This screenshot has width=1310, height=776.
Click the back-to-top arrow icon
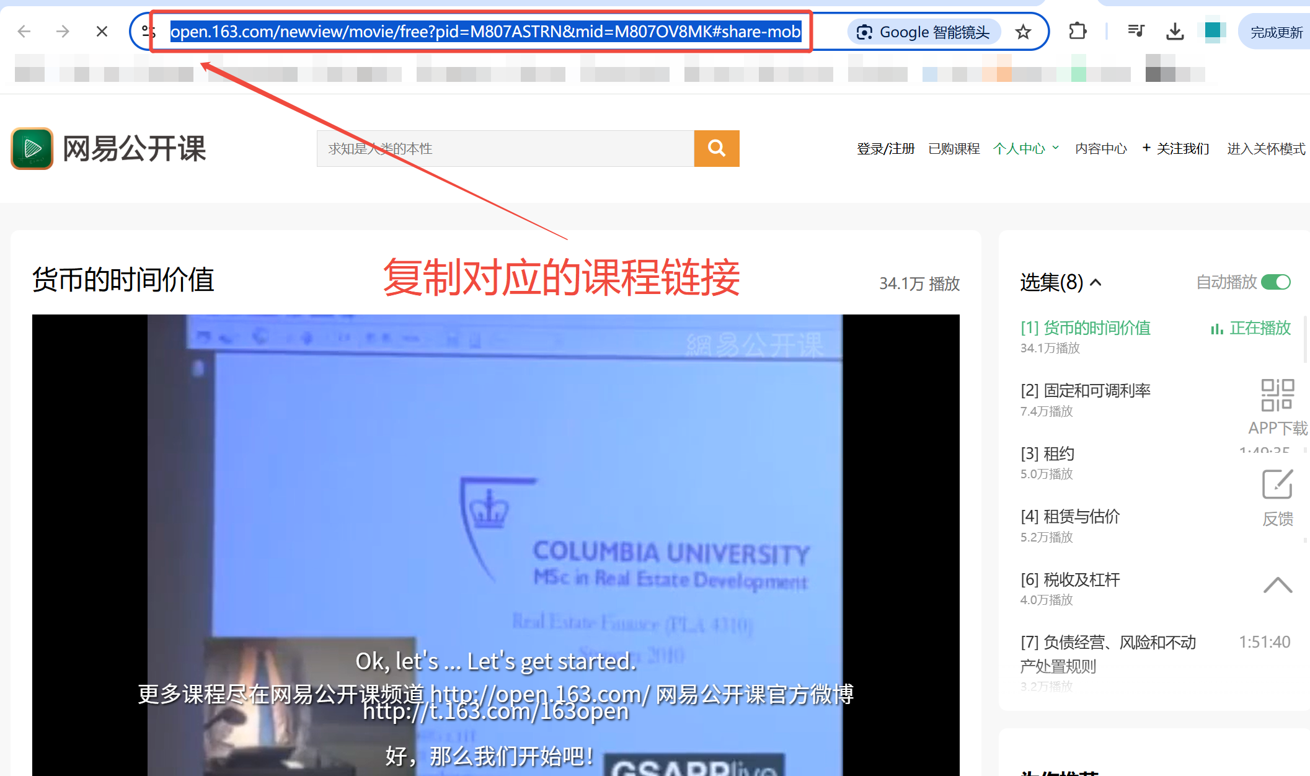coord(1277,585)
